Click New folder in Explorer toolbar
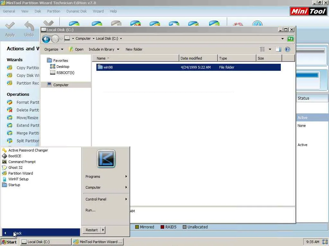The image size is (329, 246). 134,49
